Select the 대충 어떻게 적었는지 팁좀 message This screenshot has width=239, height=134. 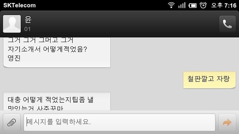click(x=50, y=100)
